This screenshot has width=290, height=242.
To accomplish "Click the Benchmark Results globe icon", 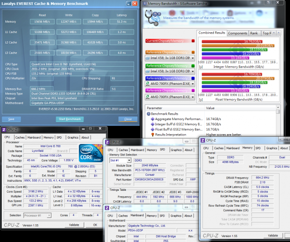I will (149, 114).
